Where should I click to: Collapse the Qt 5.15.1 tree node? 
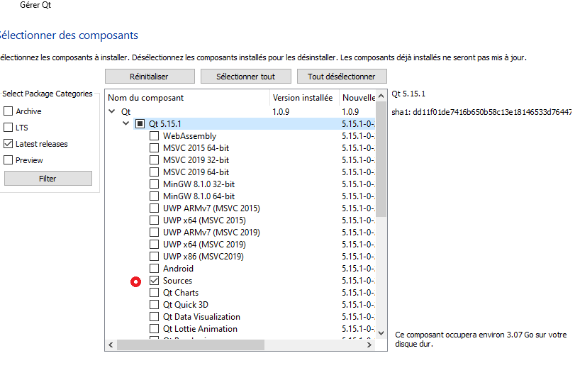125,124
